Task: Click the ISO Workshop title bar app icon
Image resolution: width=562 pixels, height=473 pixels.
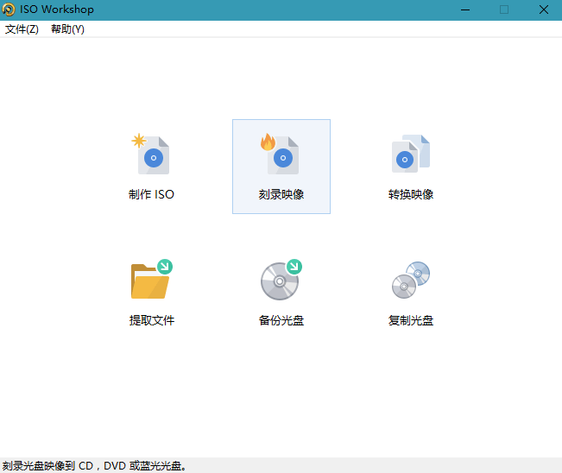Action: tap(9, 9)
